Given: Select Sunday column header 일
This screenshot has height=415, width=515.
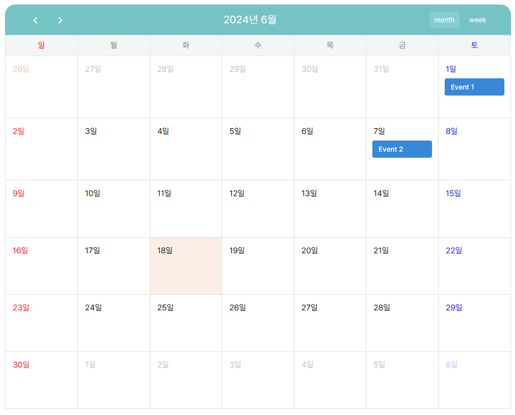Looking at the screenshot, I should point(41,45).
